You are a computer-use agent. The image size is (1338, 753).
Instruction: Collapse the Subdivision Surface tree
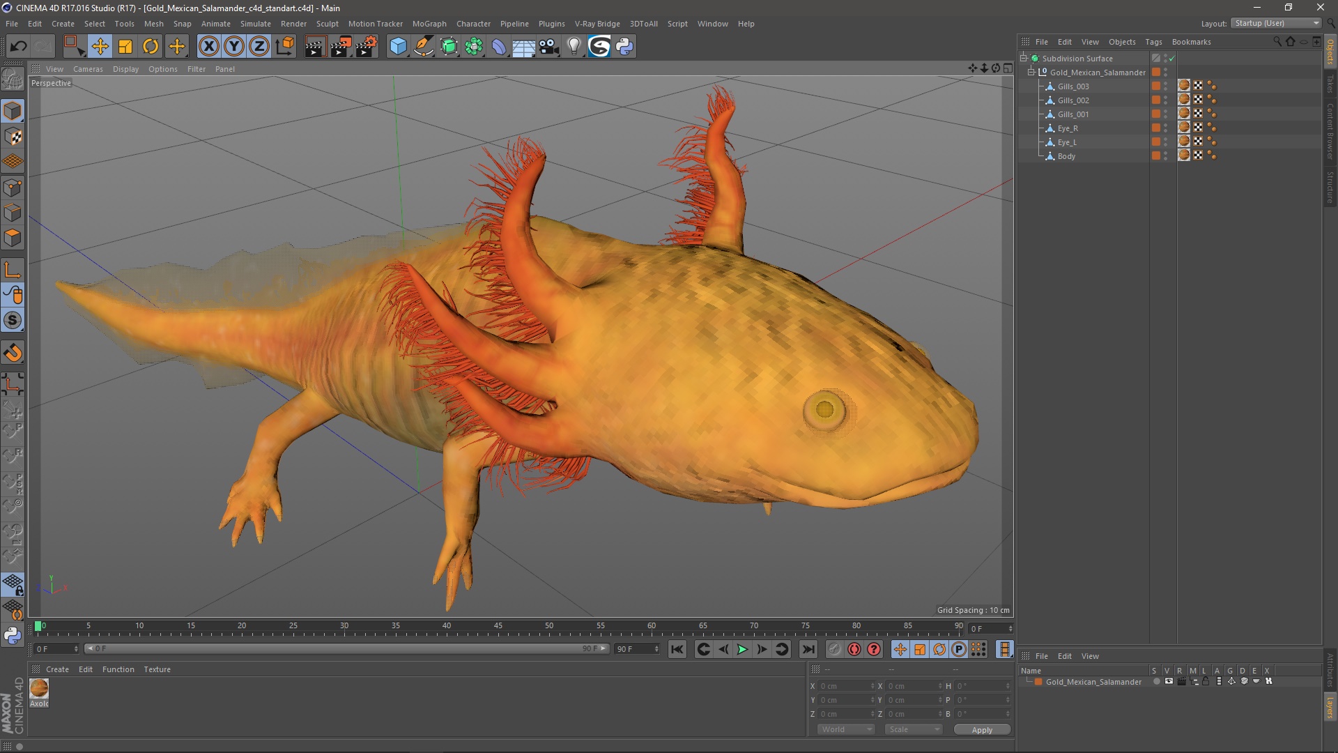1024,59
